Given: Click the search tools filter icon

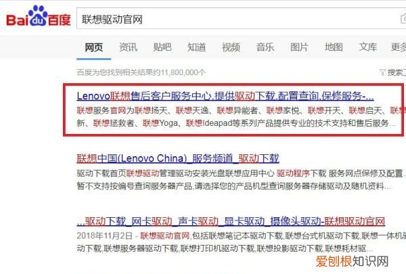Looking at the screenshot, I should [x=382, y=72].
